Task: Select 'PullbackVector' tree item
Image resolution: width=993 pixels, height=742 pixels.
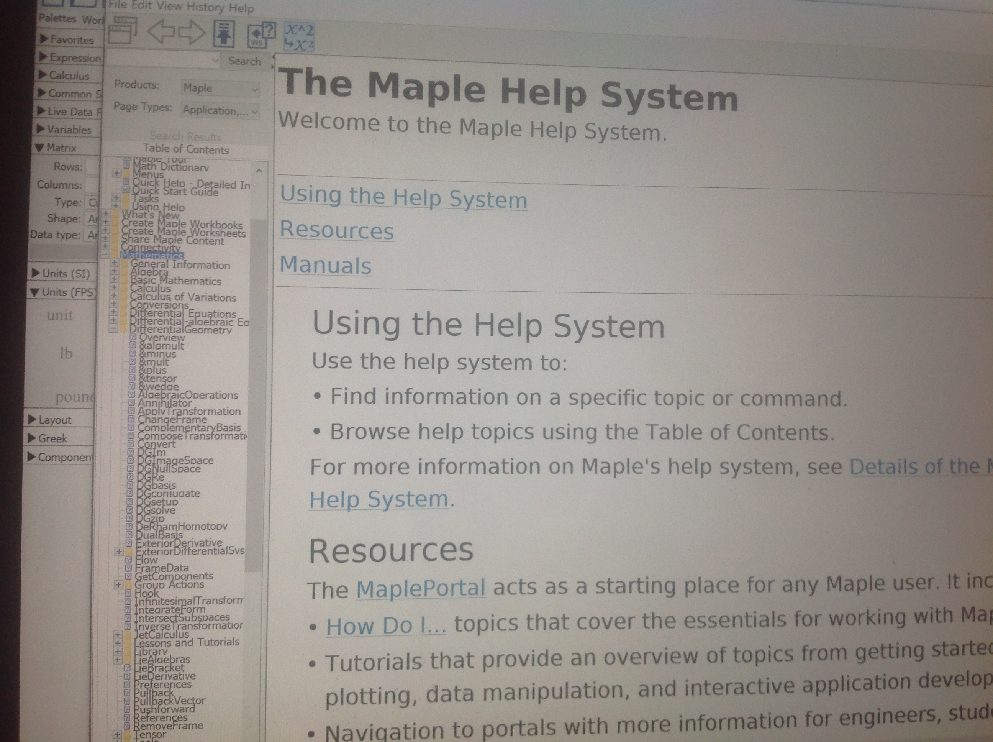Action: [x=169, y=701]
